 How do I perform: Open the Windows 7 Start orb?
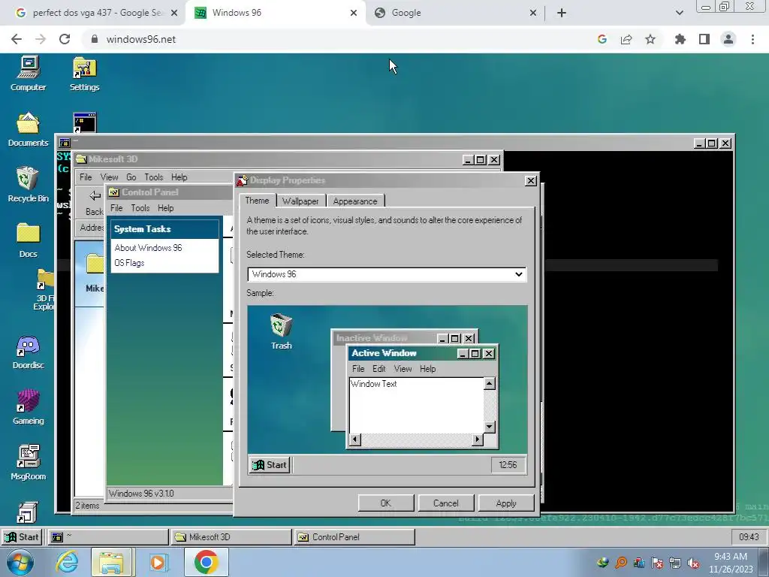click(20, 562)
